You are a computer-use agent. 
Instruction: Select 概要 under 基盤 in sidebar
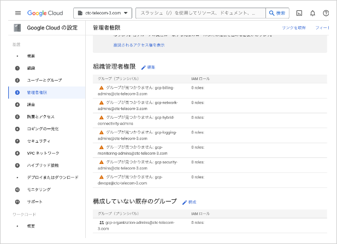pos(31,56)
